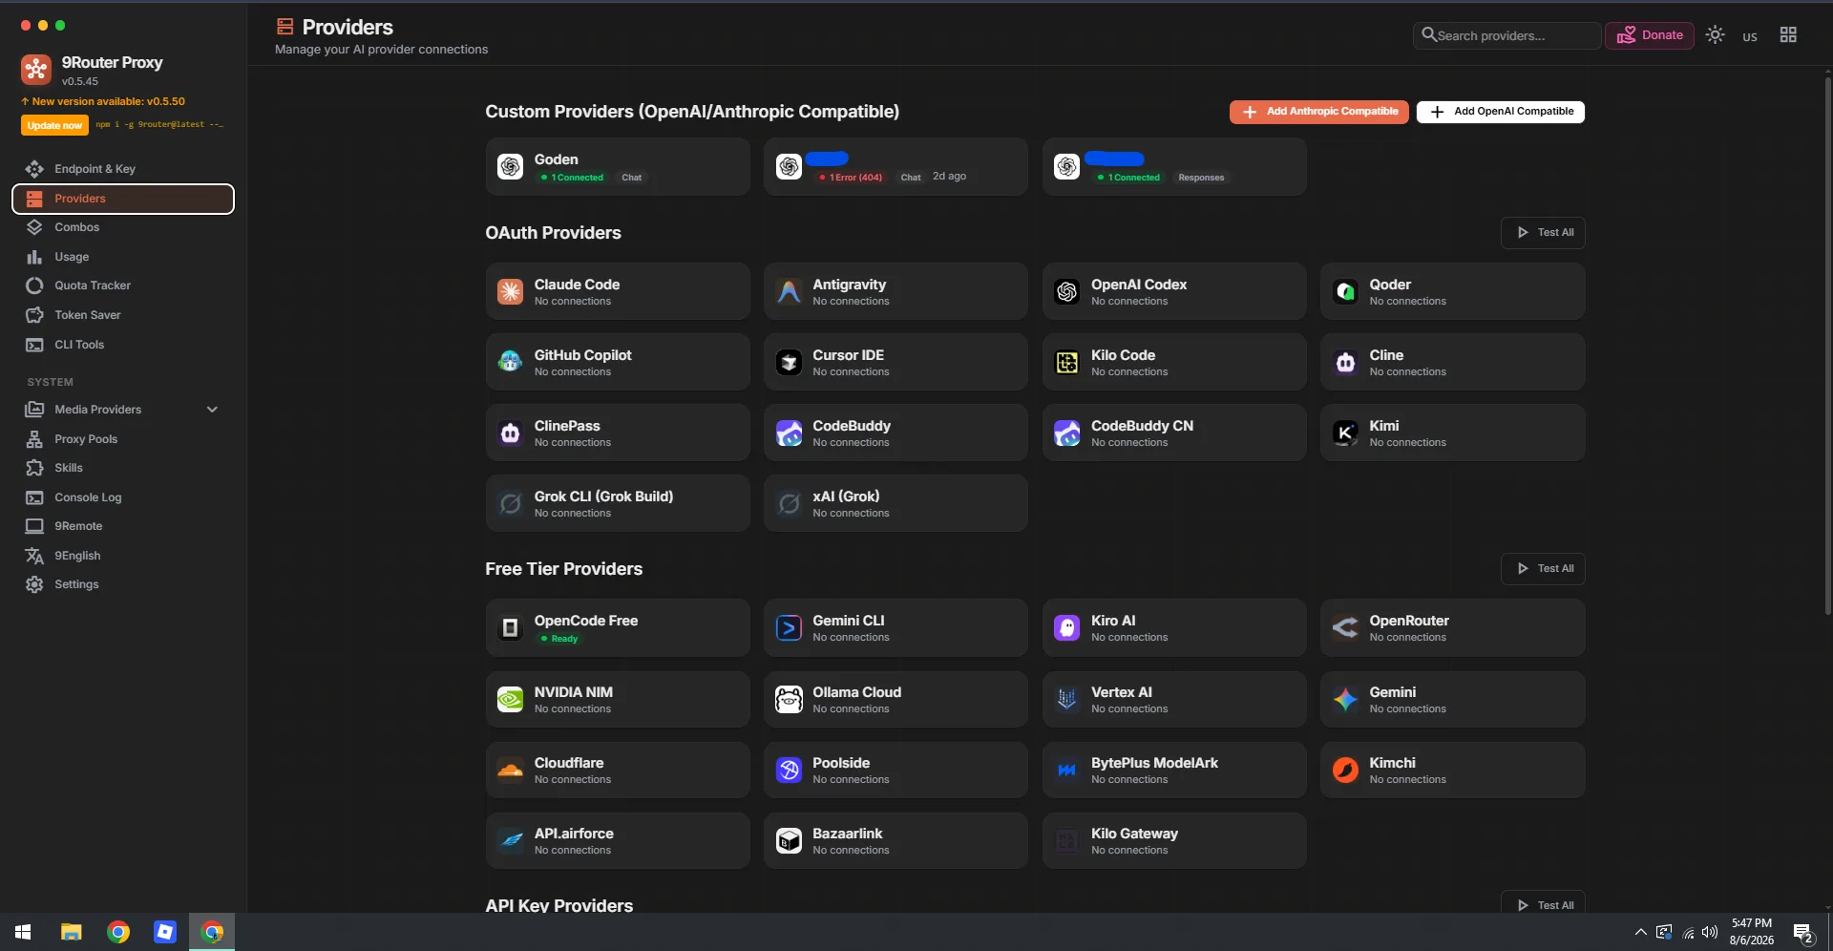Click the Add Anthropic Compatible button
The height and width of the screenshot is (951, 1833).
[x=1318, y=112]
